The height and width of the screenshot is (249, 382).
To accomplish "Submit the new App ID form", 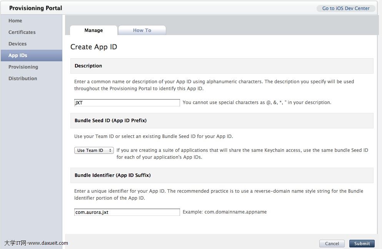I will pos(362,244).
